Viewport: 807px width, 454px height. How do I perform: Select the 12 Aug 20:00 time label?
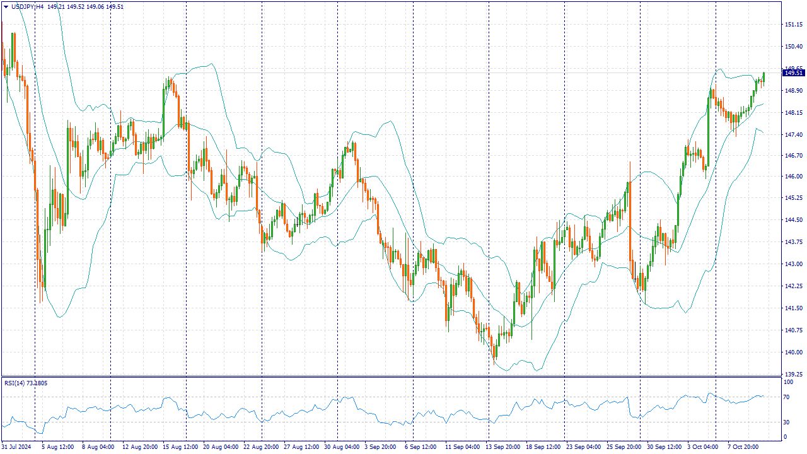tap(140, 447)
